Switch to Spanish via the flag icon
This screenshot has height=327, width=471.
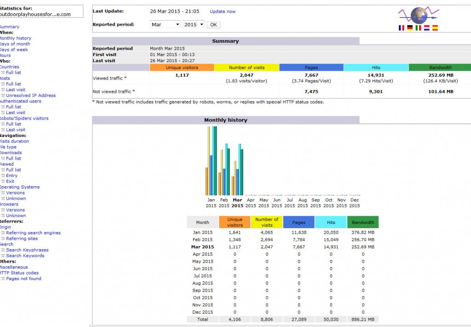click(x=435, y=28)
